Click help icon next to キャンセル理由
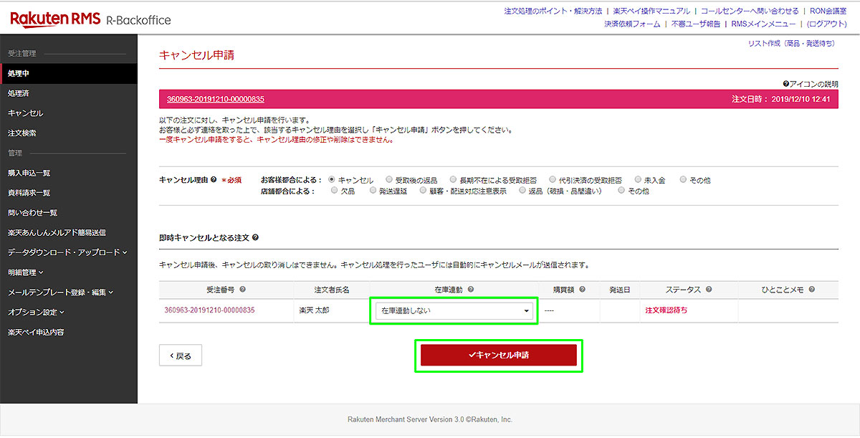This screenshot has height=438, width=860. coord(214,180)
